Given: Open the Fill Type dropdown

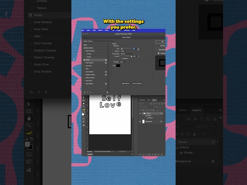Looking at the screenshot, I should [x=123, y=62].
